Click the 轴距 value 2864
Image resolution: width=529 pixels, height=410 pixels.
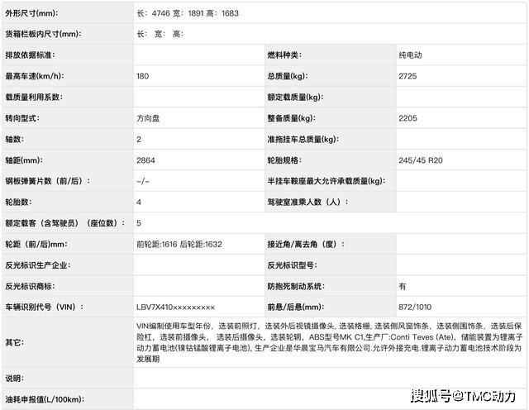pyautogui.click(x=146, y=160)
